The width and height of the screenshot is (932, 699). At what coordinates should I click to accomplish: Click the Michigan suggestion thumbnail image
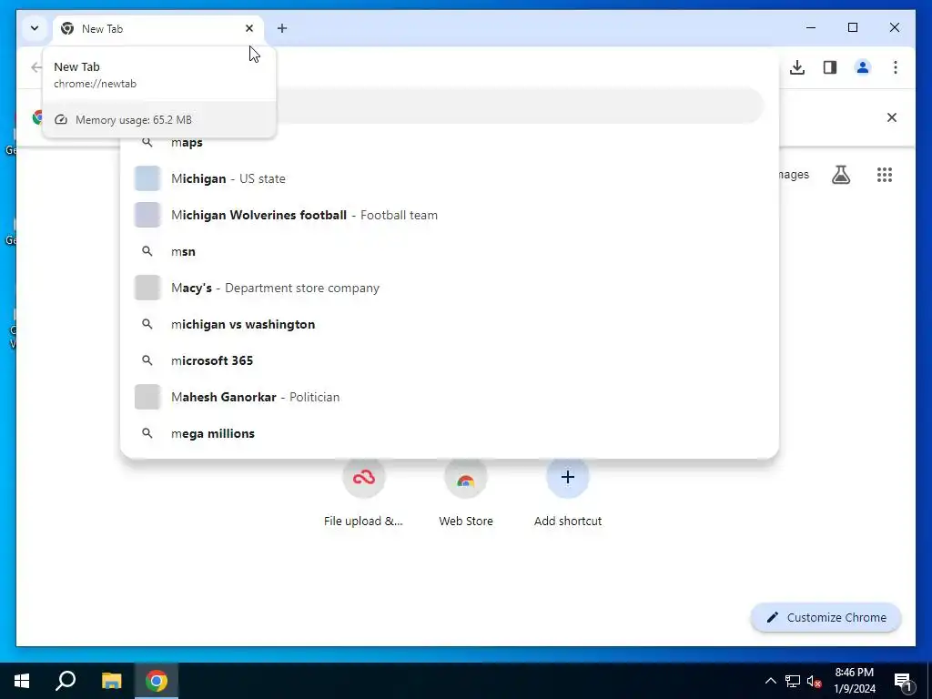(x=147, y=178)
